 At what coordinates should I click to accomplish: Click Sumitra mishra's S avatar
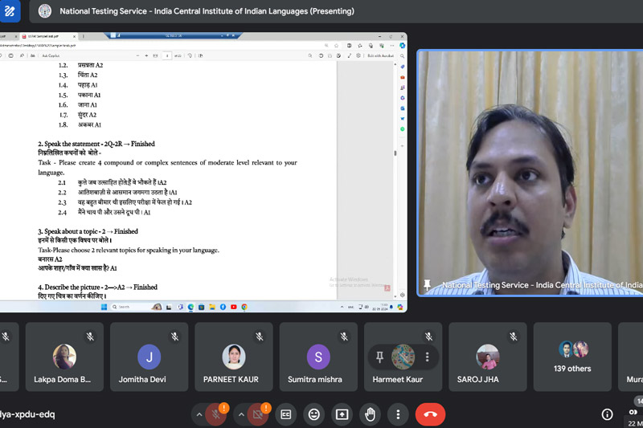point(318,357)
